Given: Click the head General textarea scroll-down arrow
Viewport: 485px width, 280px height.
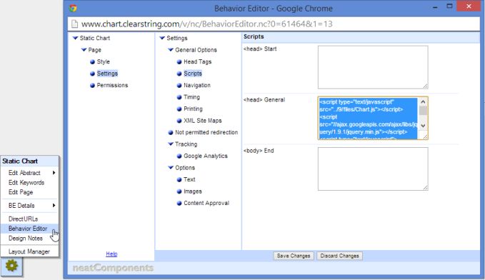Looking at the screenshot, I should (x=423, y=126).
